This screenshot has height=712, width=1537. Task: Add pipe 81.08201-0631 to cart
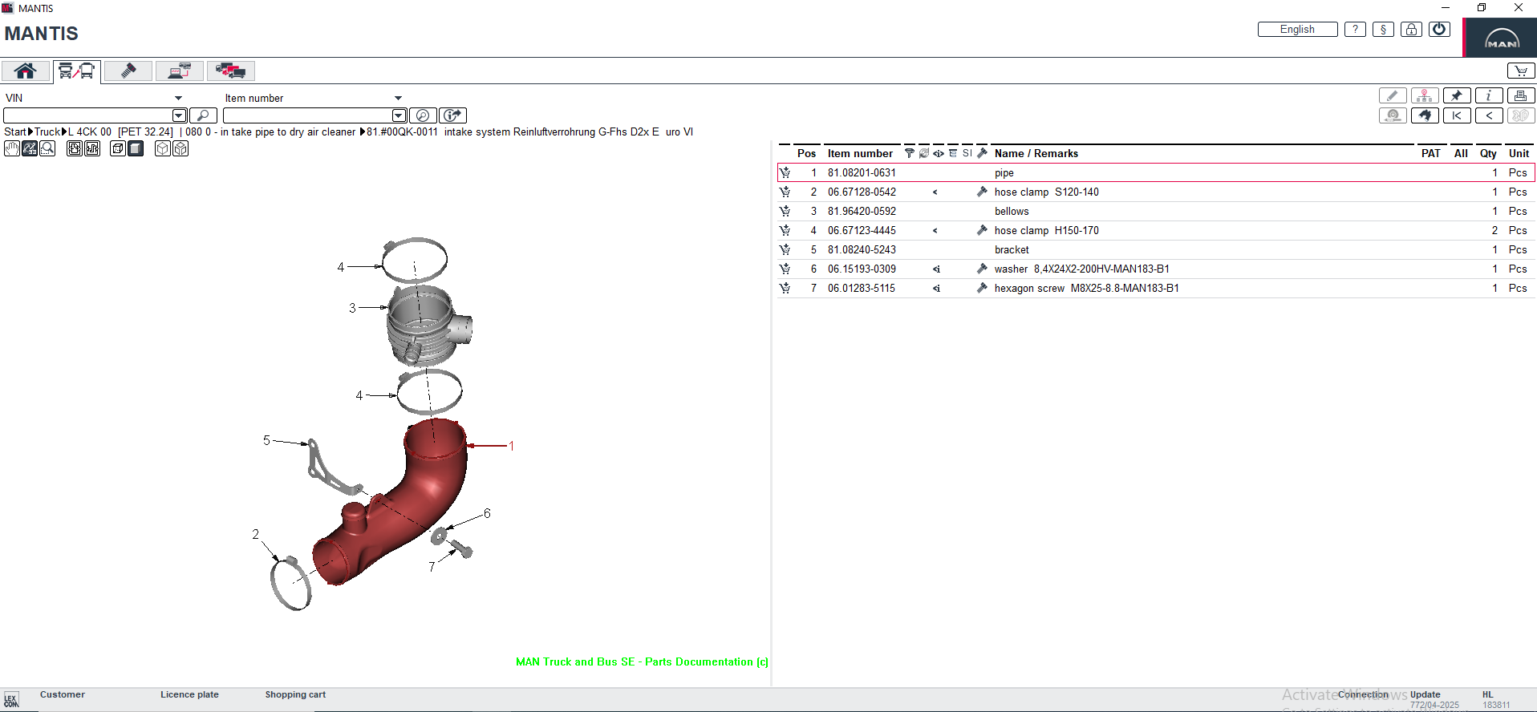click(x=785, y=172)
